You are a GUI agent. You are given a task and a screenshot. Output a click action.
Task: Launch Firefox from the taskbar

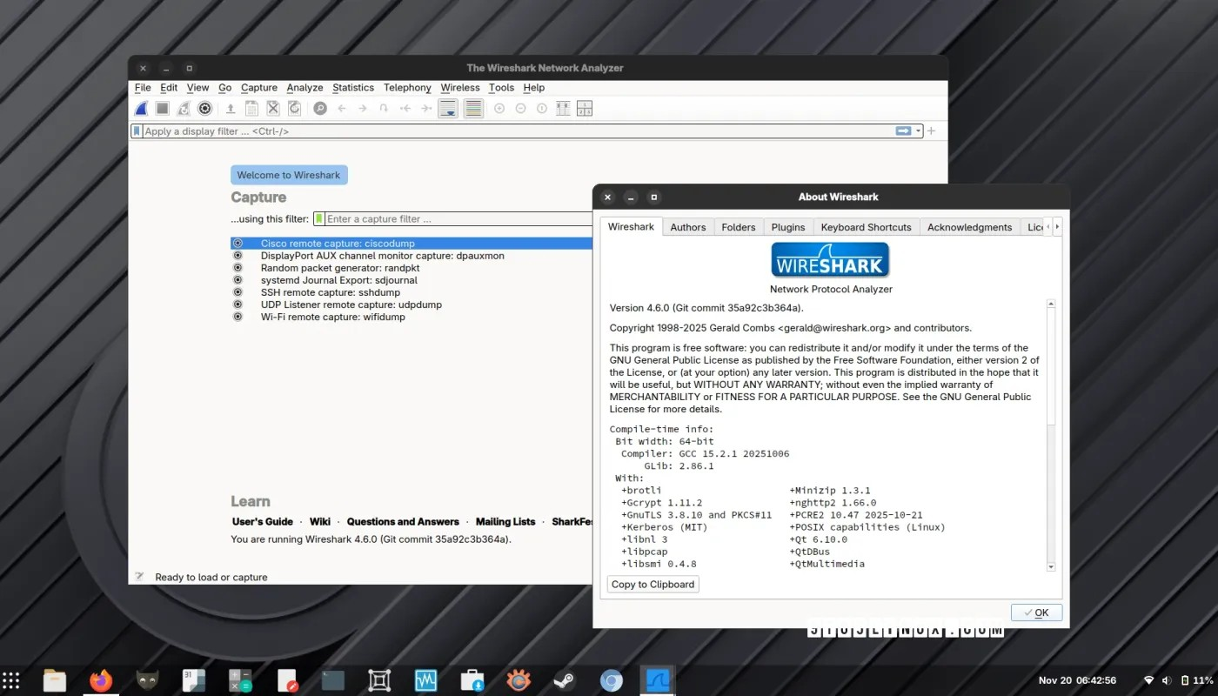pyautogui.click(x=100, y=679)
